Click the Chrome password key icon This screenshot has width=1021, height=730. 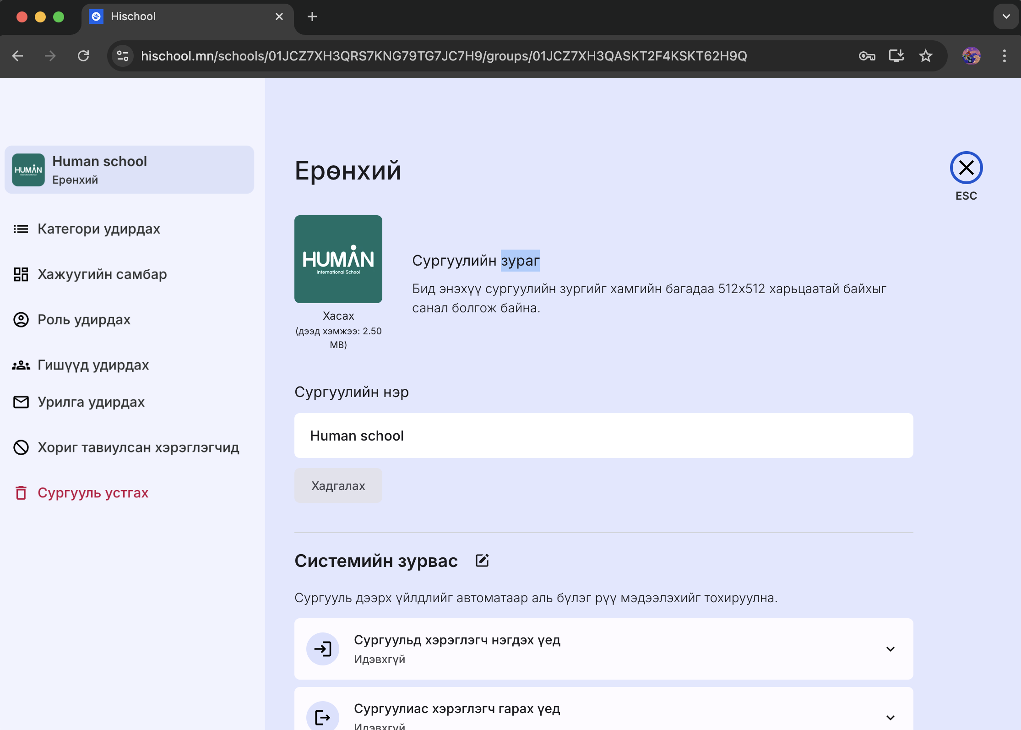pyautogui.click(x=867, y=56)
